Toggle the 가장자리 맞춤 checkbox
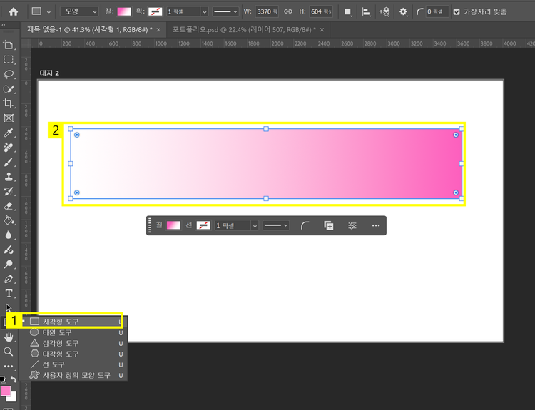This screenshot has height=410, width=535. (x=457, y=11)
